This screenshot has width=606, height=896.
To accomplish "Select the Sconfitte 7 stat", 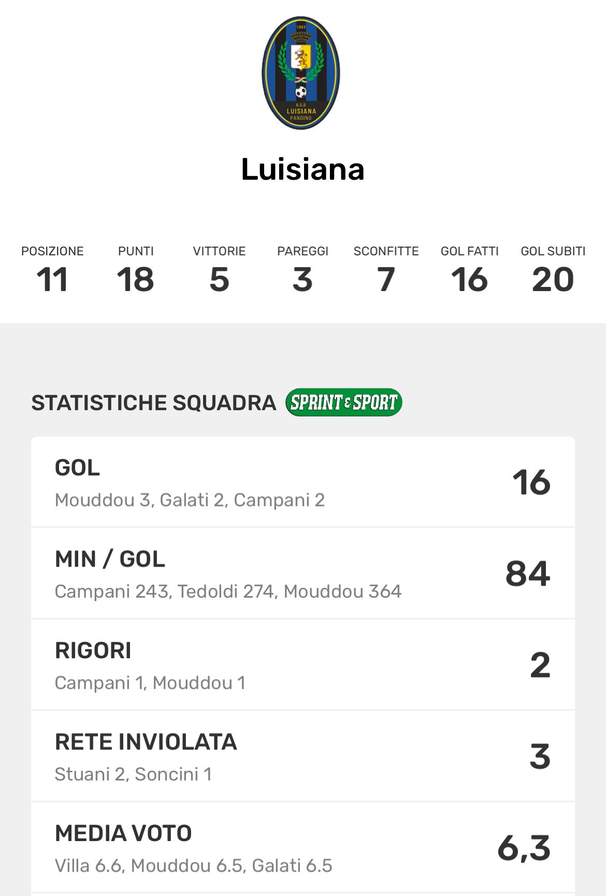I will coord(386,269).
